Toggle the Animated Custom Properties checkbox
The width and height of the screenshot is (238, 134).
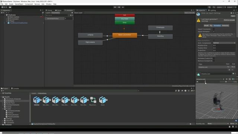coord(214,58)
